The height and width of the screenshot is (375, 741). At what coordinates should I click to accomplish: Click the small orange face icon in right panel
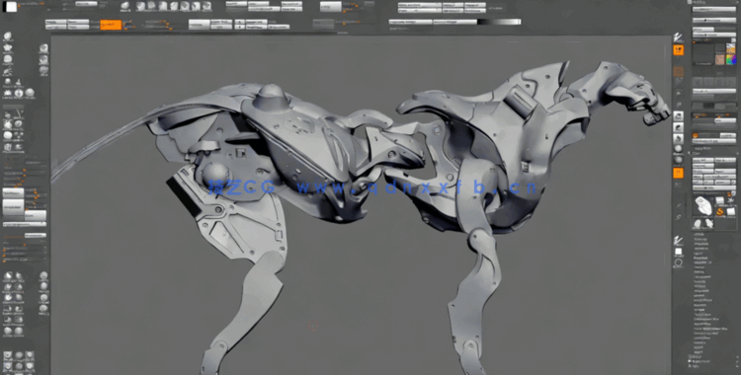[x=696, y=135]
